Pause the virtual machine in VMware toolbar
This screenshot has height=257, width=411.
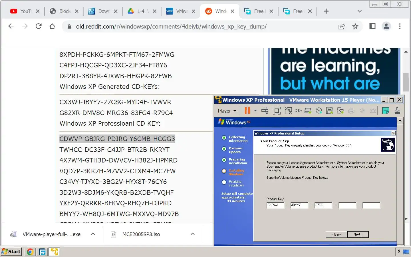247,111
